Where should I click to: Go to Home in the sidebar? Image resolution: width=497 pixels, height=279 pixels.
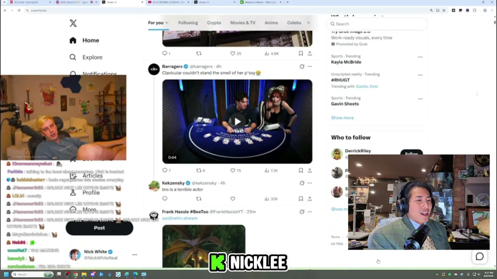[84, 40]
